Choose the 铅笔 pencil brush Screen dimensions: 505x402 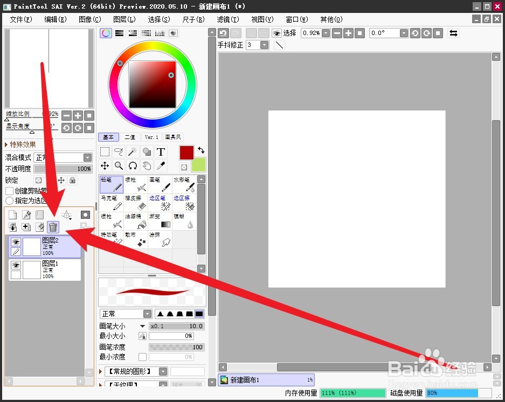coord(112,184)
